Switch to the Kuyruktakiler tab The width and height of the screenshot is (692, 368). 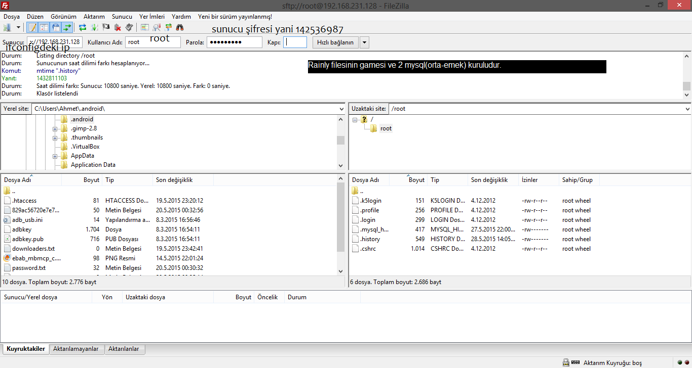26,349
